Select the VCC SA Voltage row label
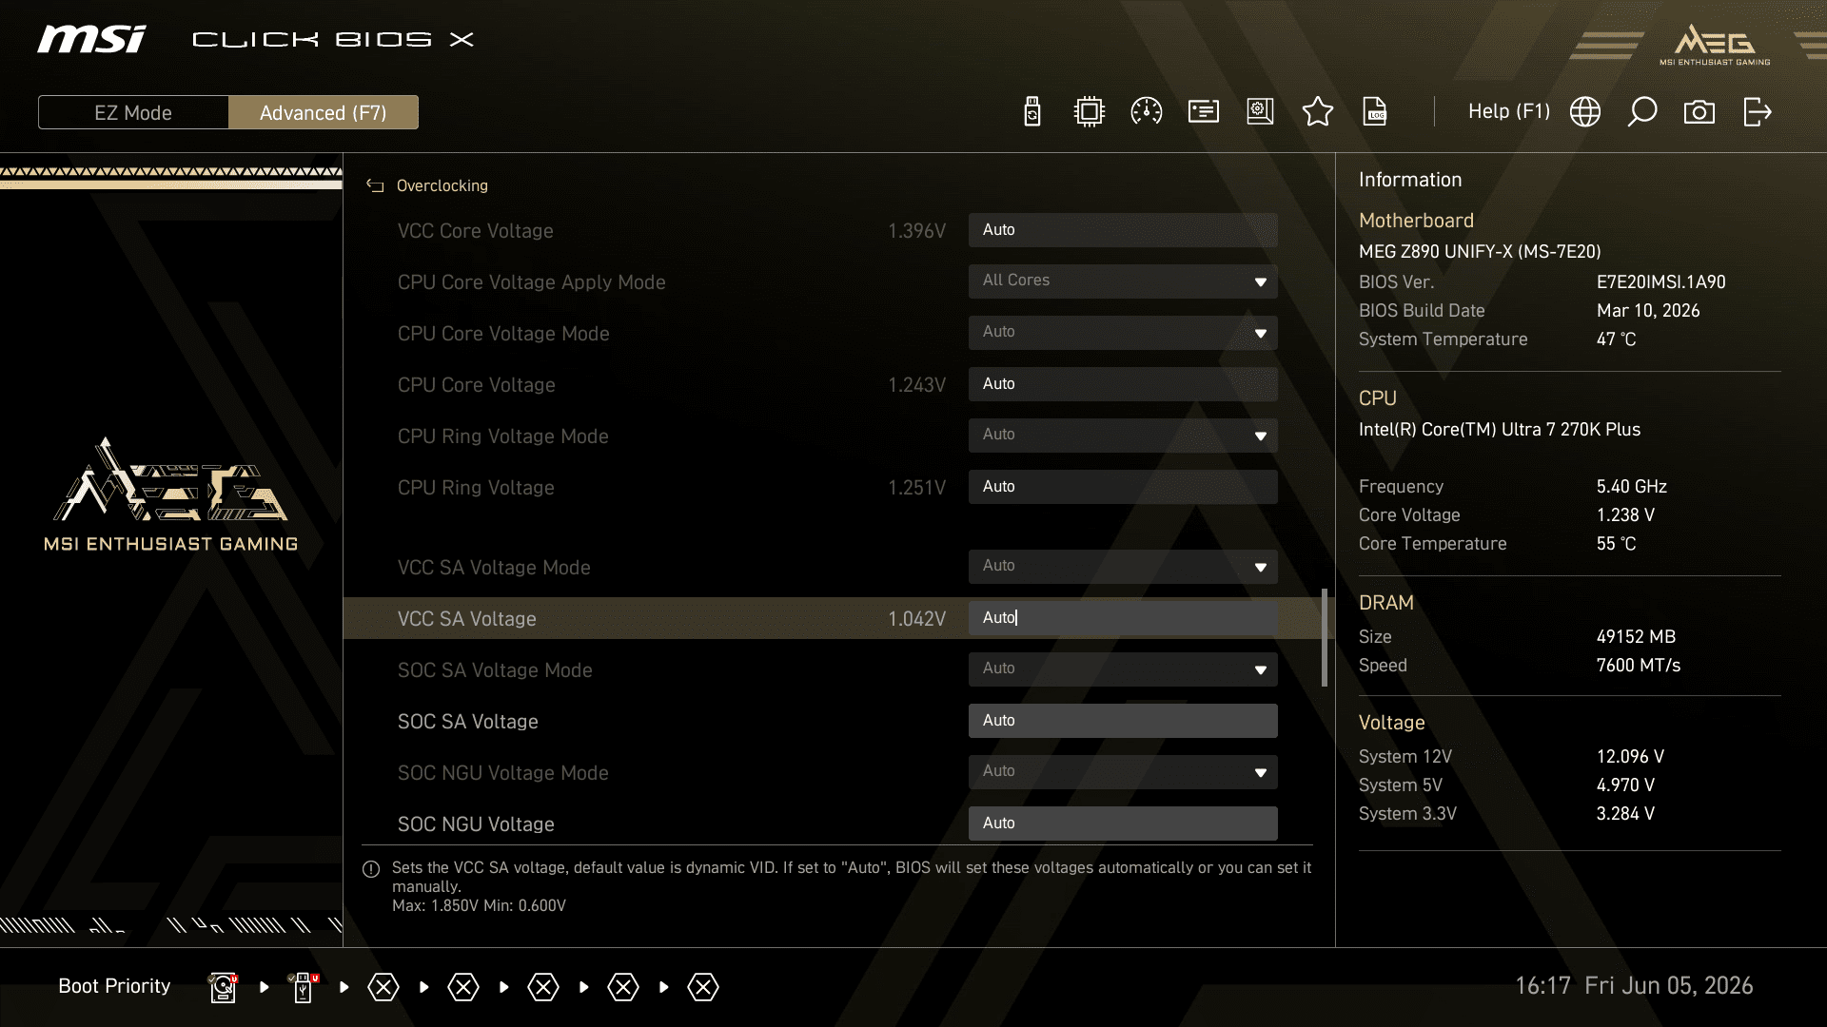 click(466, 619)
